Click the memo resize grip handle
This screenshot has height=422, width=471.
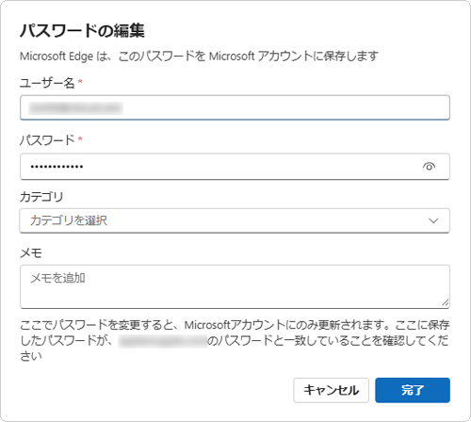click(x=445, y=303)
